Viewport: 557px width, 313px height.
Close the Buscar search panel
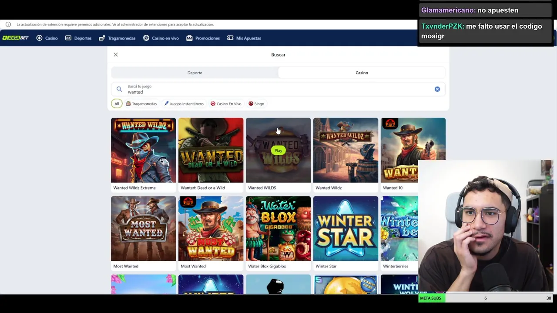coord(116,54)
